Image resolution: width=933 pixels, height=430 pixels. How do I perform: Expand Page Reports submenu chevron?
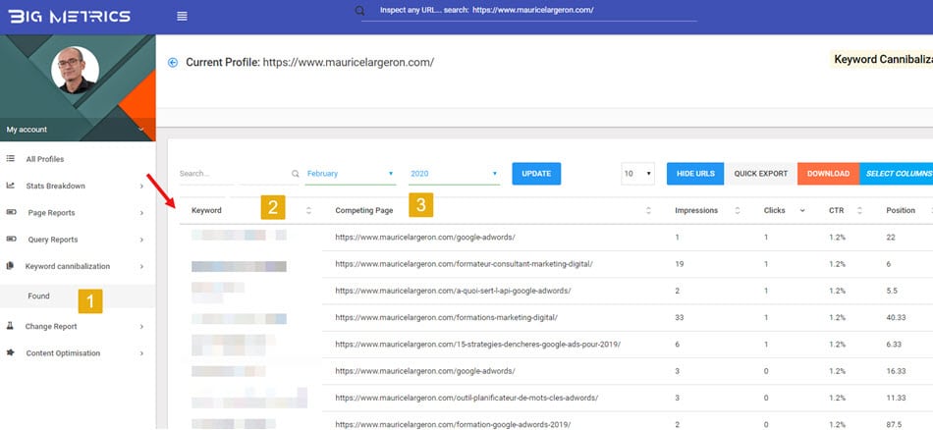click(141, 213)
